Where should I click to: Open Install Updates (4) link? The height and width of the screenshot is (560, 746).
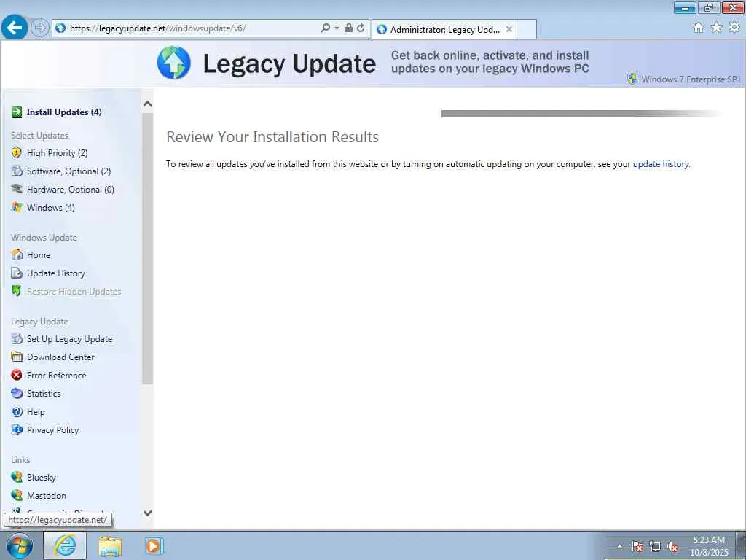point(64,112)
